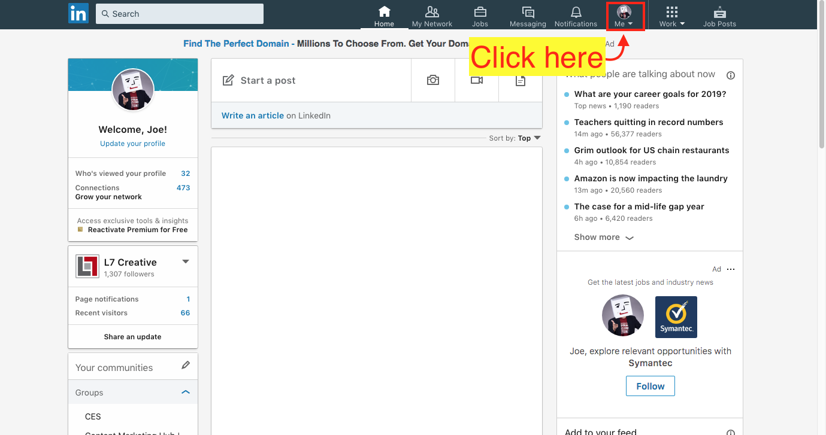
Task: Open Find The Perfect Domain ad link
Action: click(236, 44)
